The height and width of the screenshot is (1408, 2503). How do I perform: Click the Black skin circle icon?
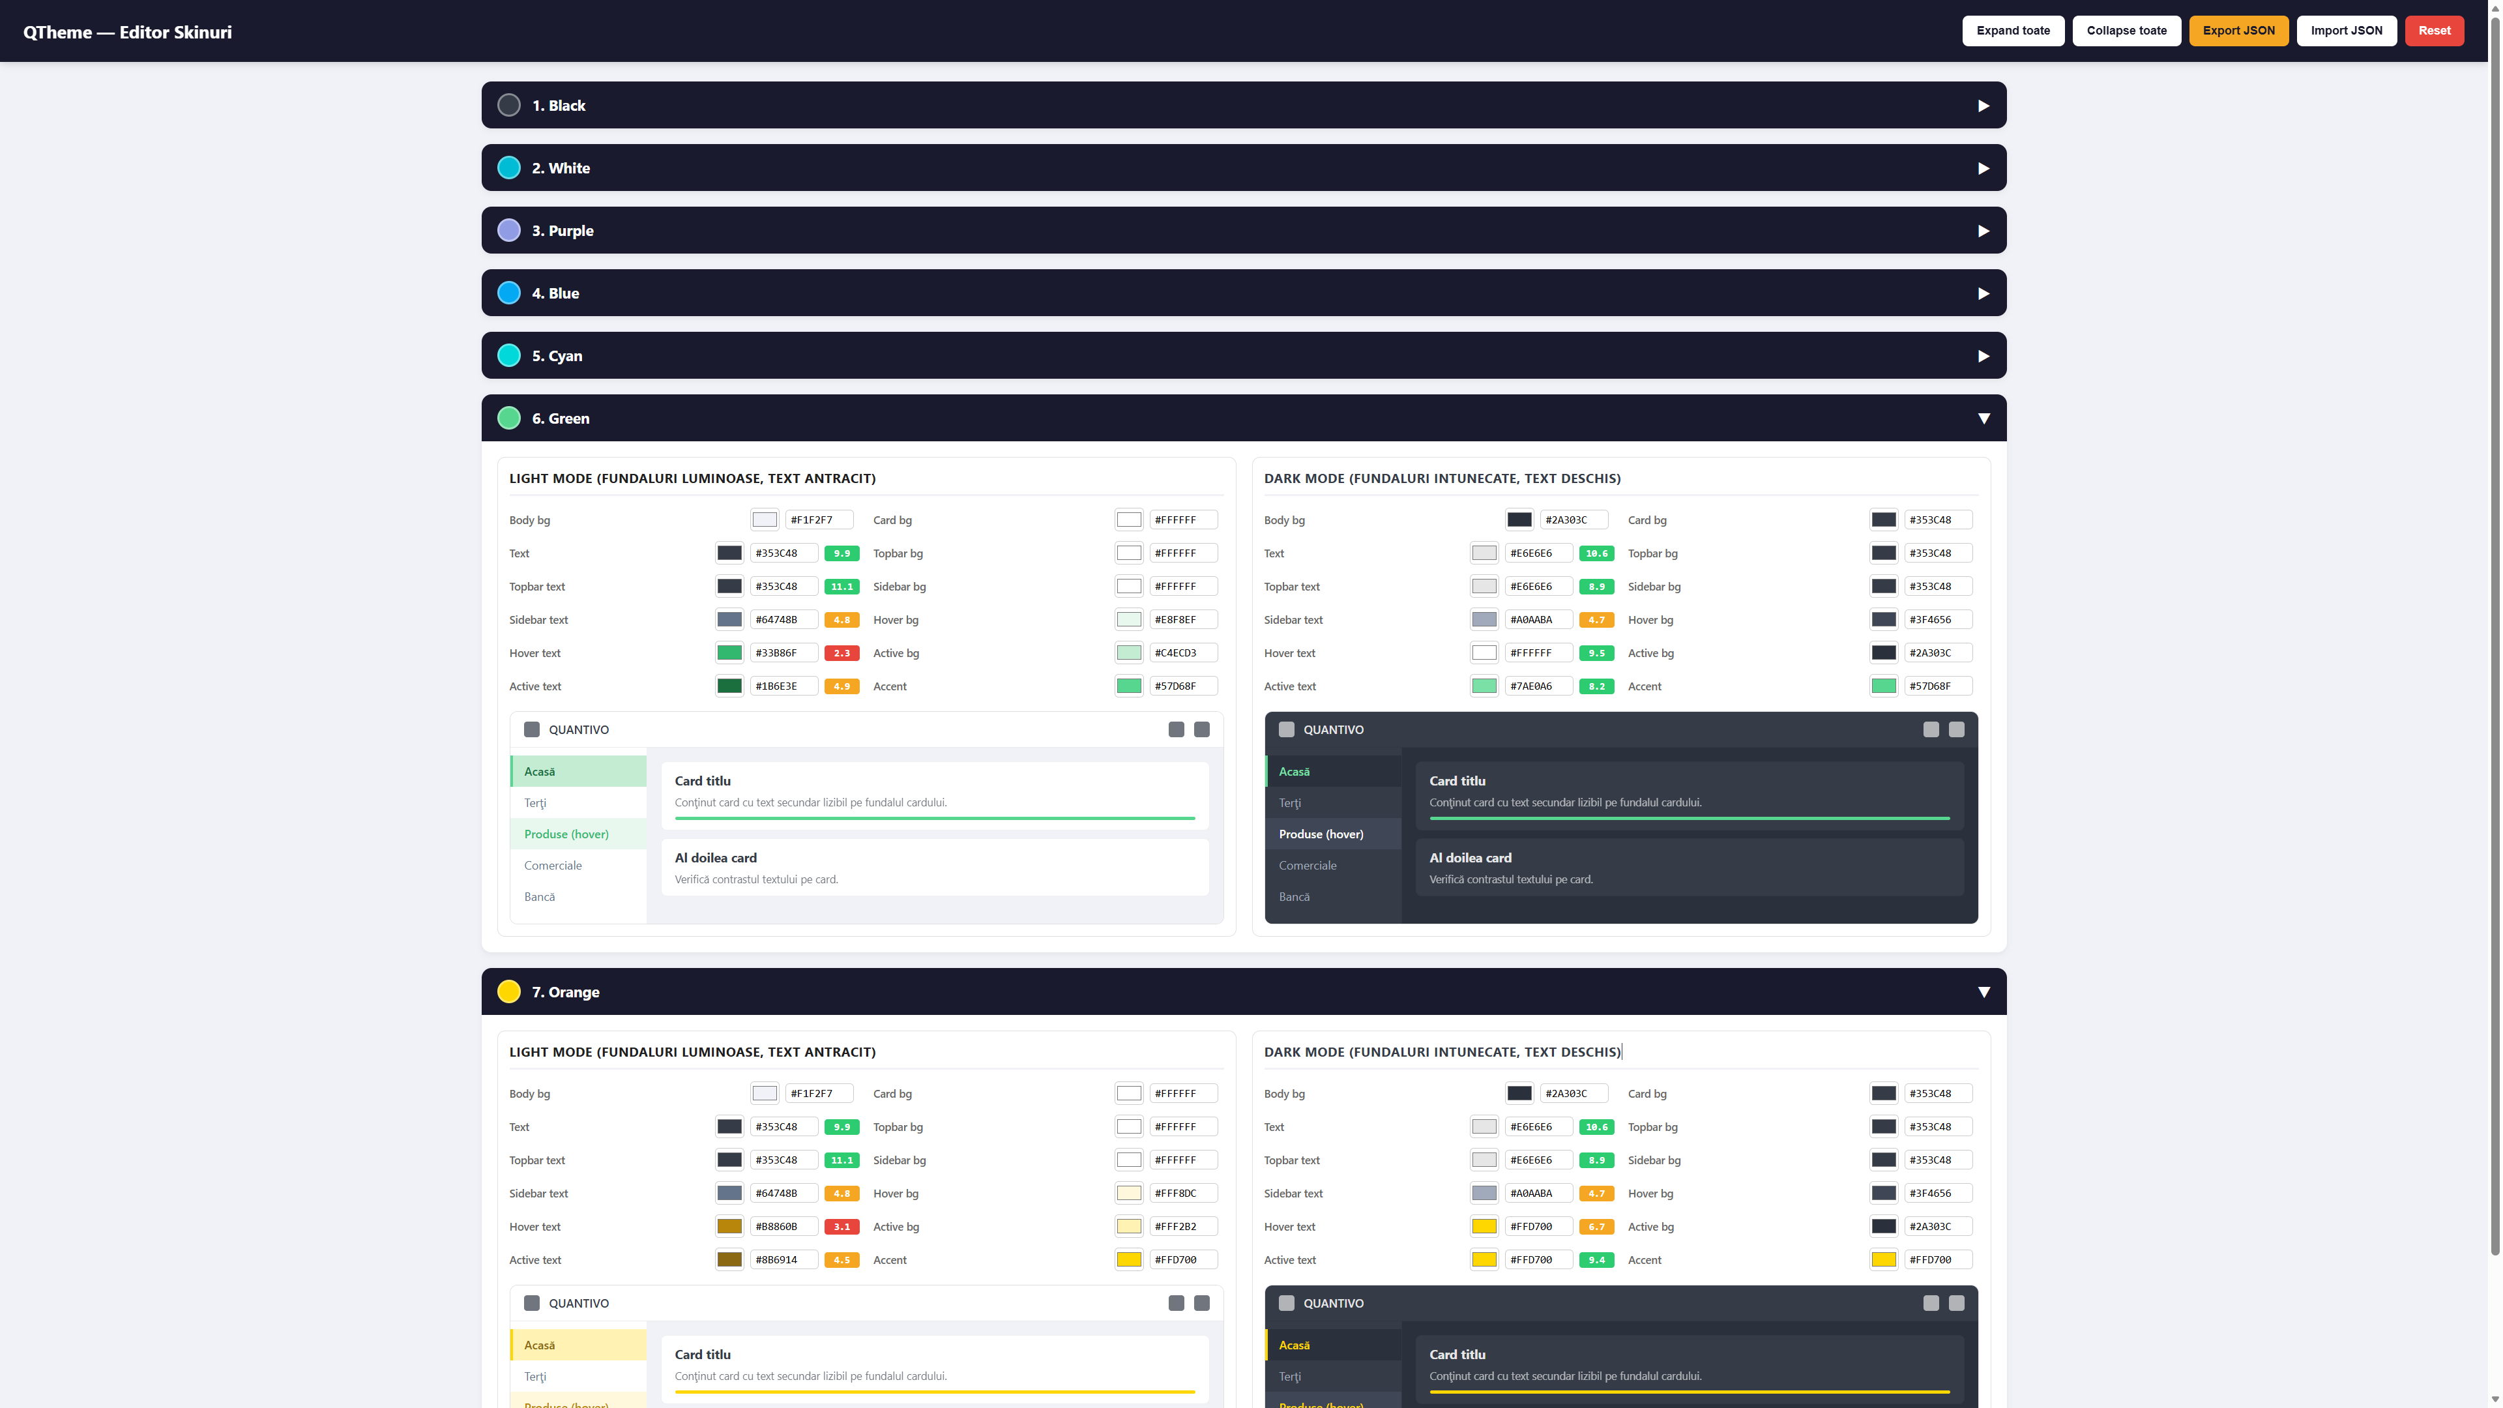508,105
